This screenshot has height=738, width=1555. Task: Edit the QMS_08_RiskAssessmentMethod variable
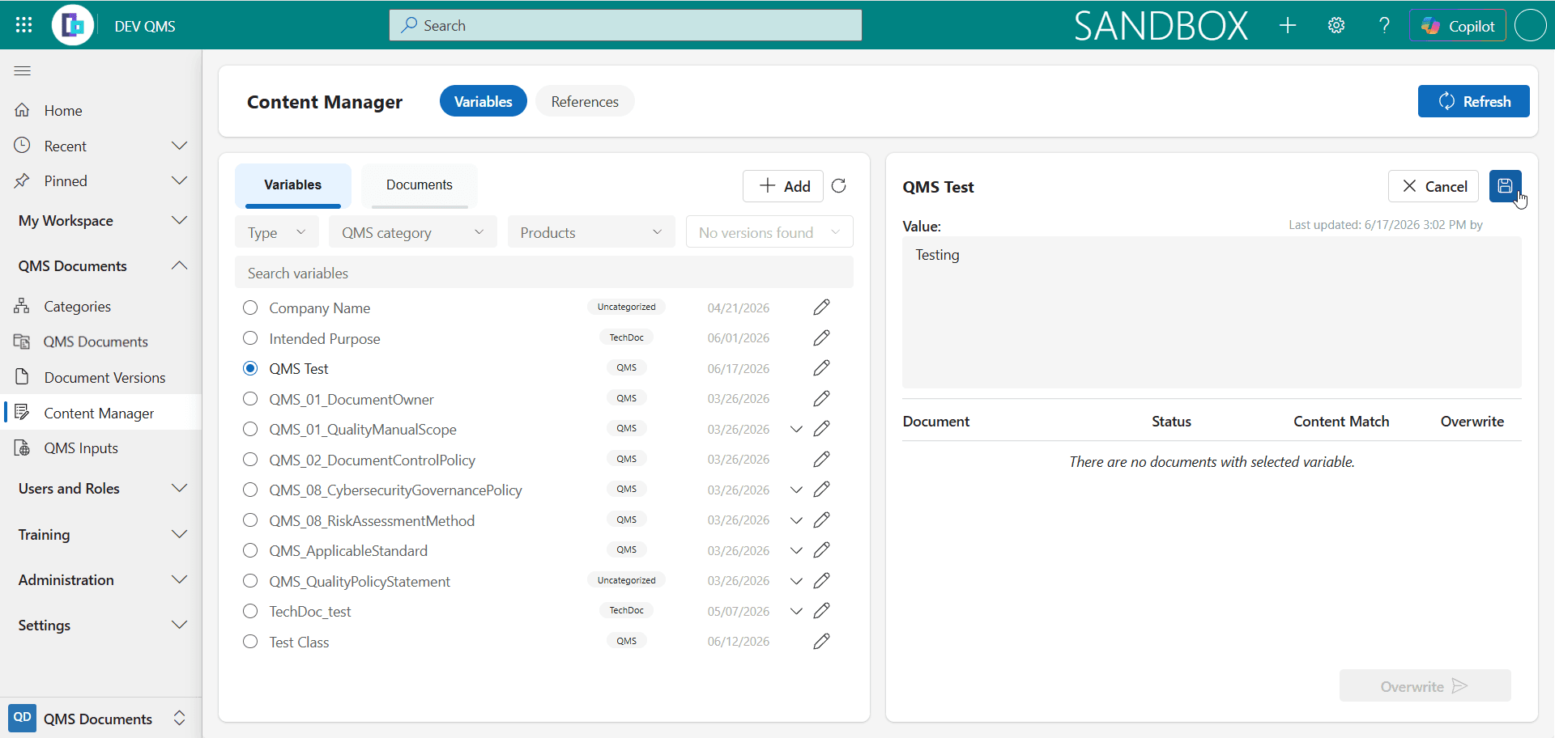pyautogui.click(x=821, y=520)
